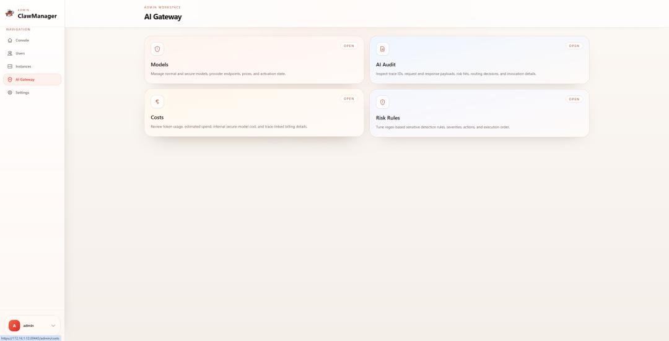
Task: Click the AI Gateway shield icon in sidebar
Action: point(10,79)
